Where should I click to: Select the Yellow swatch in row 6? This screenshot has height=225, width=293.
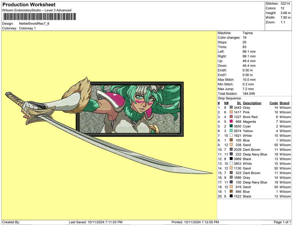(231, 131)
